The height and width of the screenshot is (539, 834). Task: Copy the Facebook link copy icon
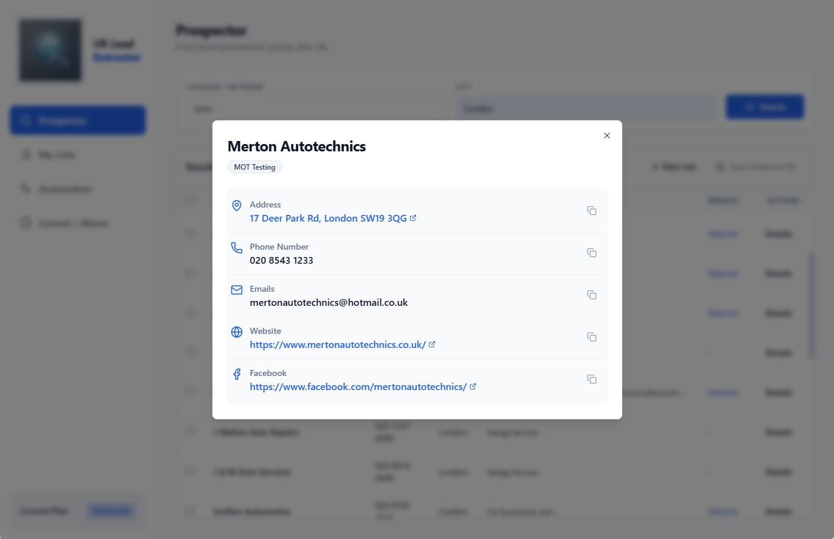pos(591,378)
